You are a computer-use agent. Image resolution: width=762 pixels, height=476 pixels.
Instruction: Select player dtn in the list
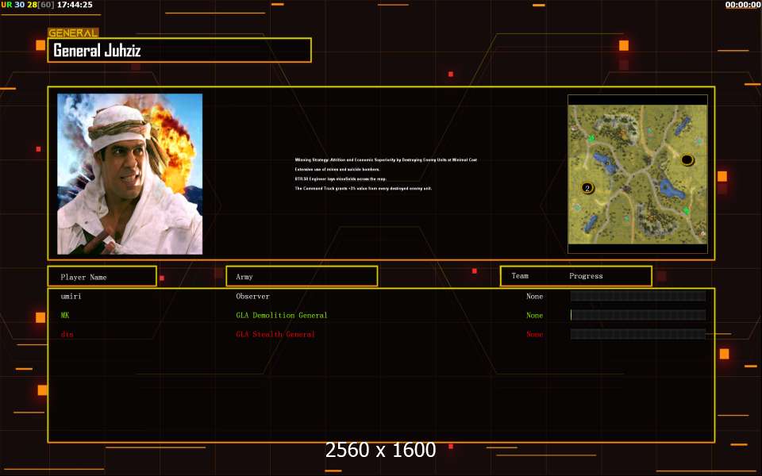(67, 334)
